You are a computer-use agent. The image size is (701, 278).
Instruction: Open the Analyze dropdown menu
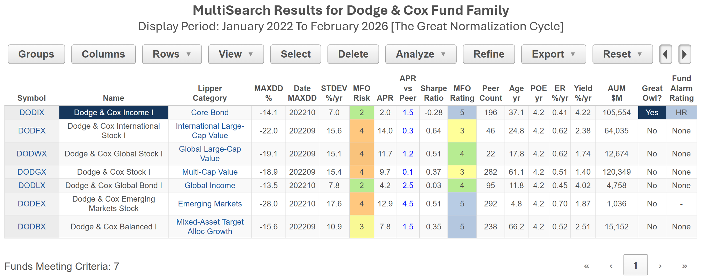[420, 54]
